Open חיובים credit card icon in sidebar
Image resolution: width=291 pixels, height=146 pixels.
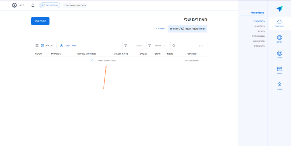point(279,69)
